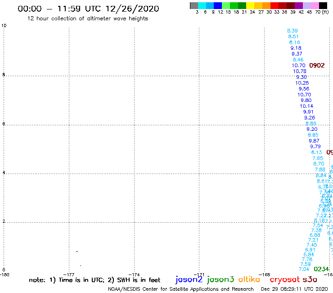Click the wave height value '9.56'
Screen dimensions: 333x293
[304, 89]
